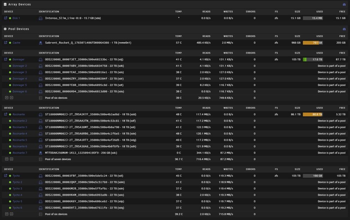
Task: Click the disk icon in Rocinante 4 row
Action: 41,134
